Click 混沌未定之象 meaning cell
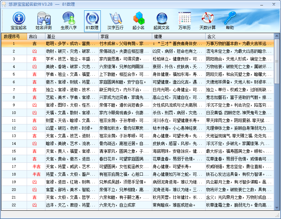 pos(240,51)
